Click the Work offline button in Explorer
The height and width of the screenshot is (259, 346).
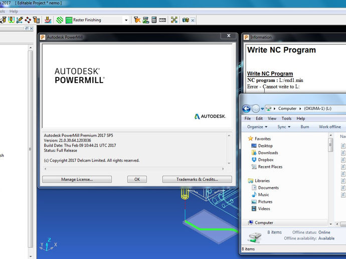coord(330,126)
